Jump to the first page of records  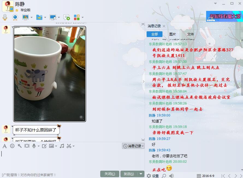click(x=223, y=176)
